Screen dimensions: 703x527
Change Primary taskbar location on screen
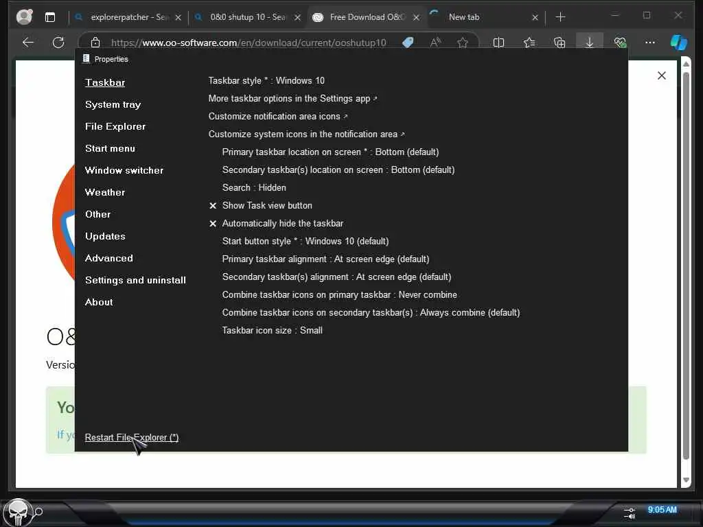point(330,152)
